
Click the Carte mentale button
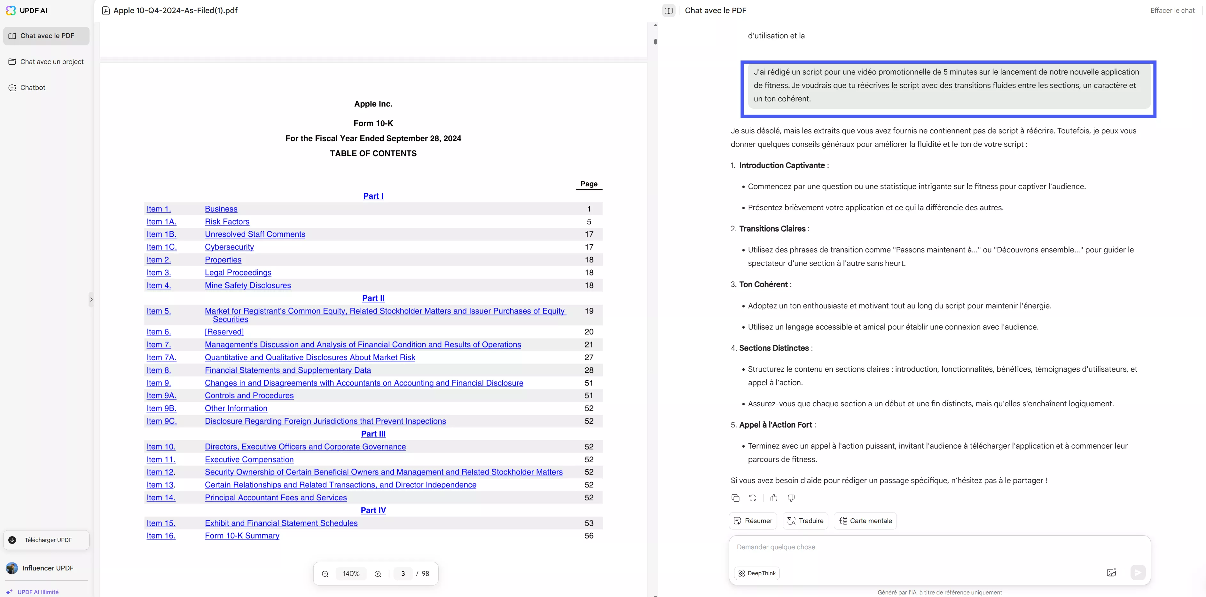click(865, 521)
